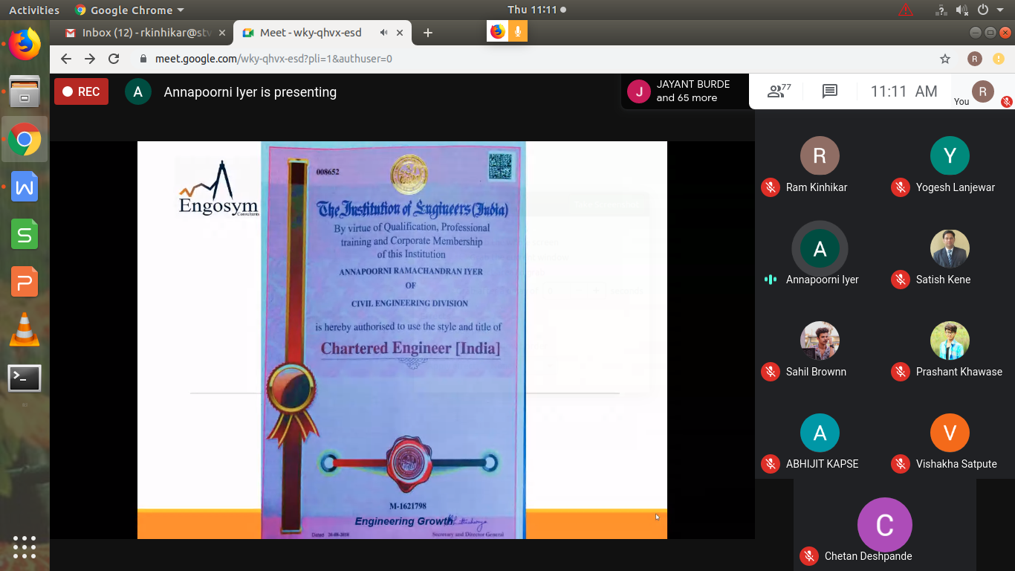Click the red network warning tray icon
This screenshot has width=1015, height=571.
click(x=905, y=10)
